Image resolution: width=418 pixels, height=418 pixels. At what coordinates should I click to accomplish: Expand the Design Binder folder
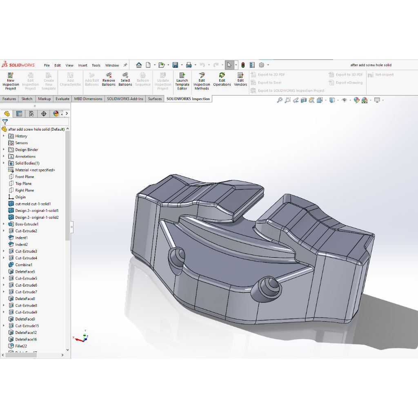4,149
